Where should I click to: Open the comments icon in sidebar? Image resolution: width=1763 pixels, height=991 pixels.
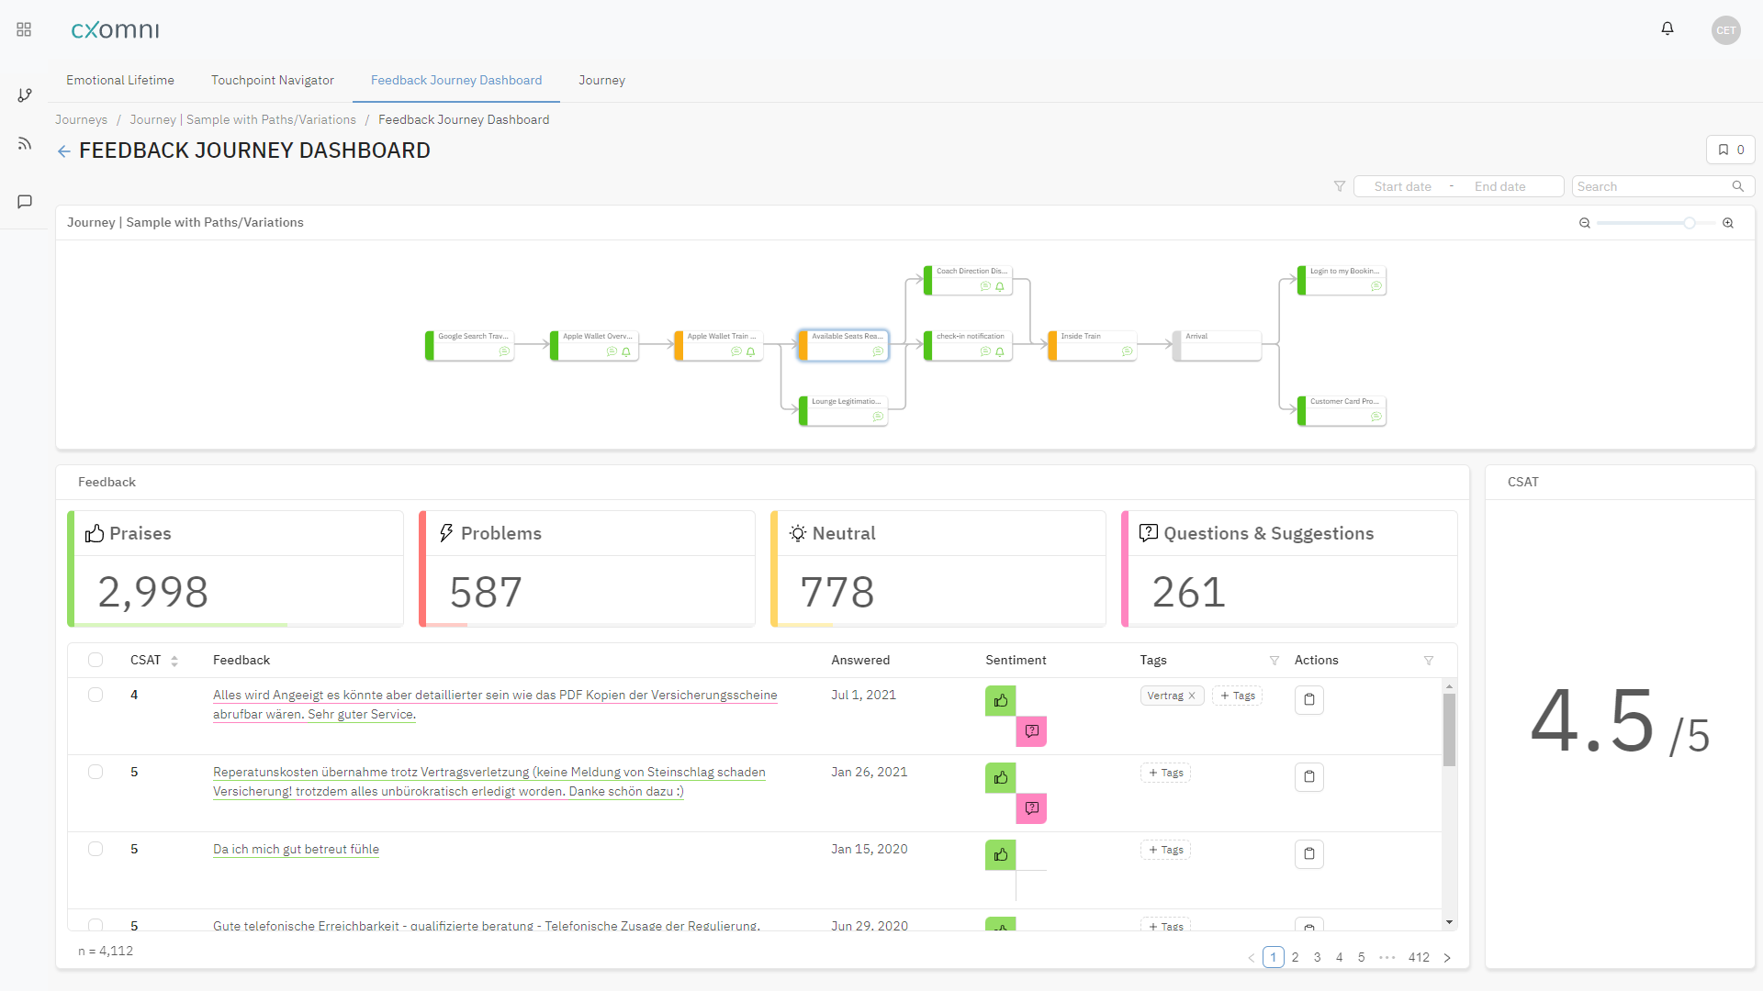tap(25, 201)
